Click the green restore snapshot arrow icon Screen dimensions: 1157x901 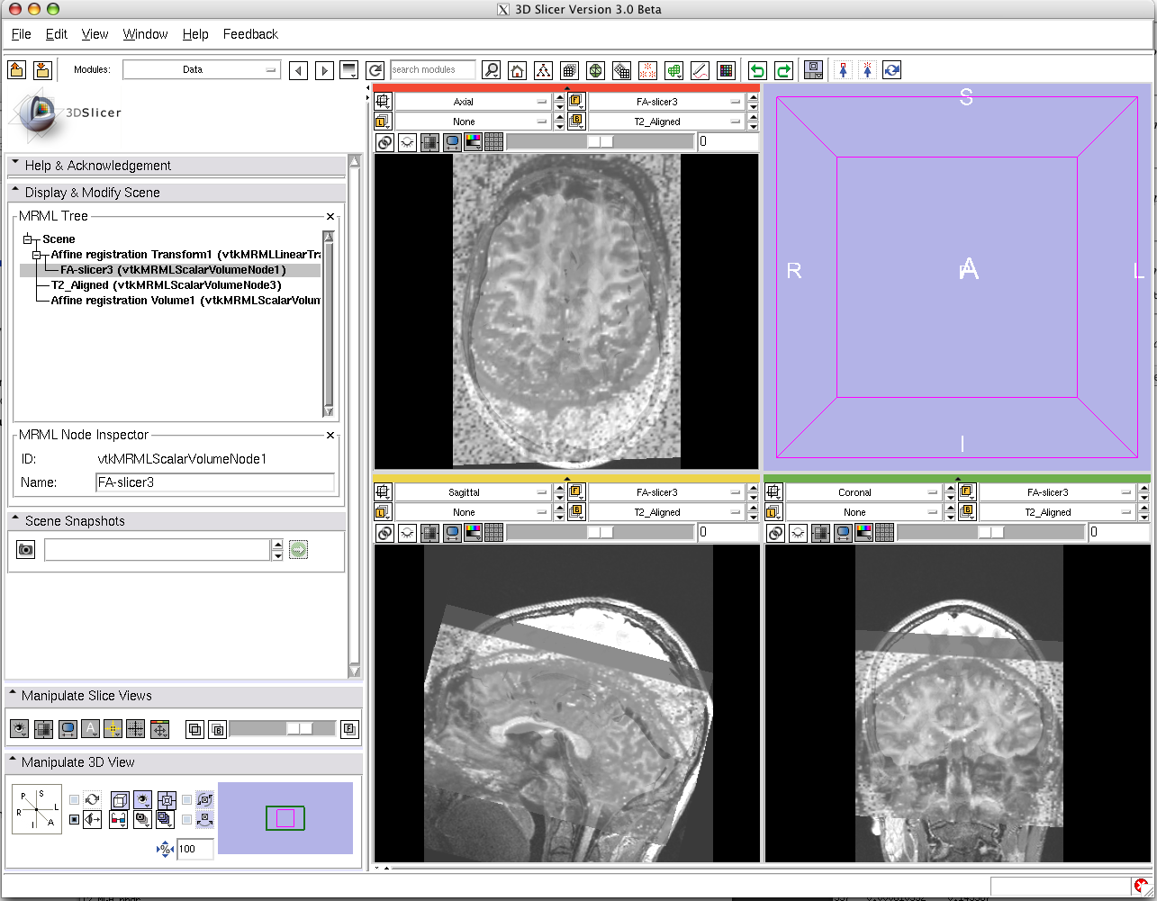point(299,549)
